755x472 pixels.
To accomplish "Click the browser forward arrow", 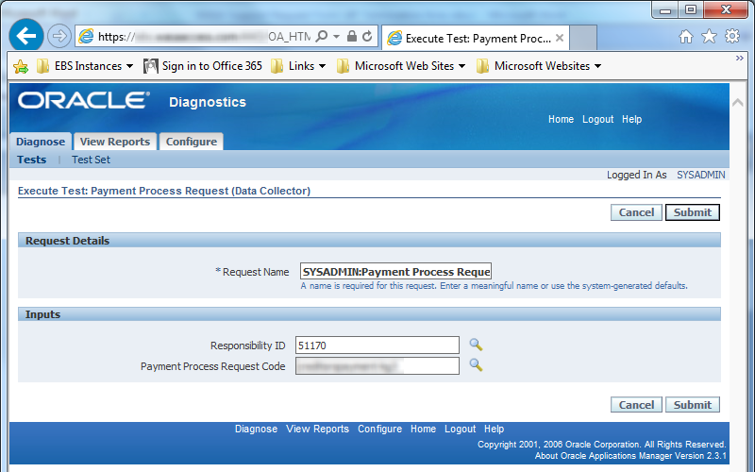I will [59, 36].
